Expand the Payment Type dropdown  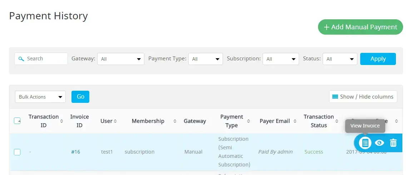point(205,59)
